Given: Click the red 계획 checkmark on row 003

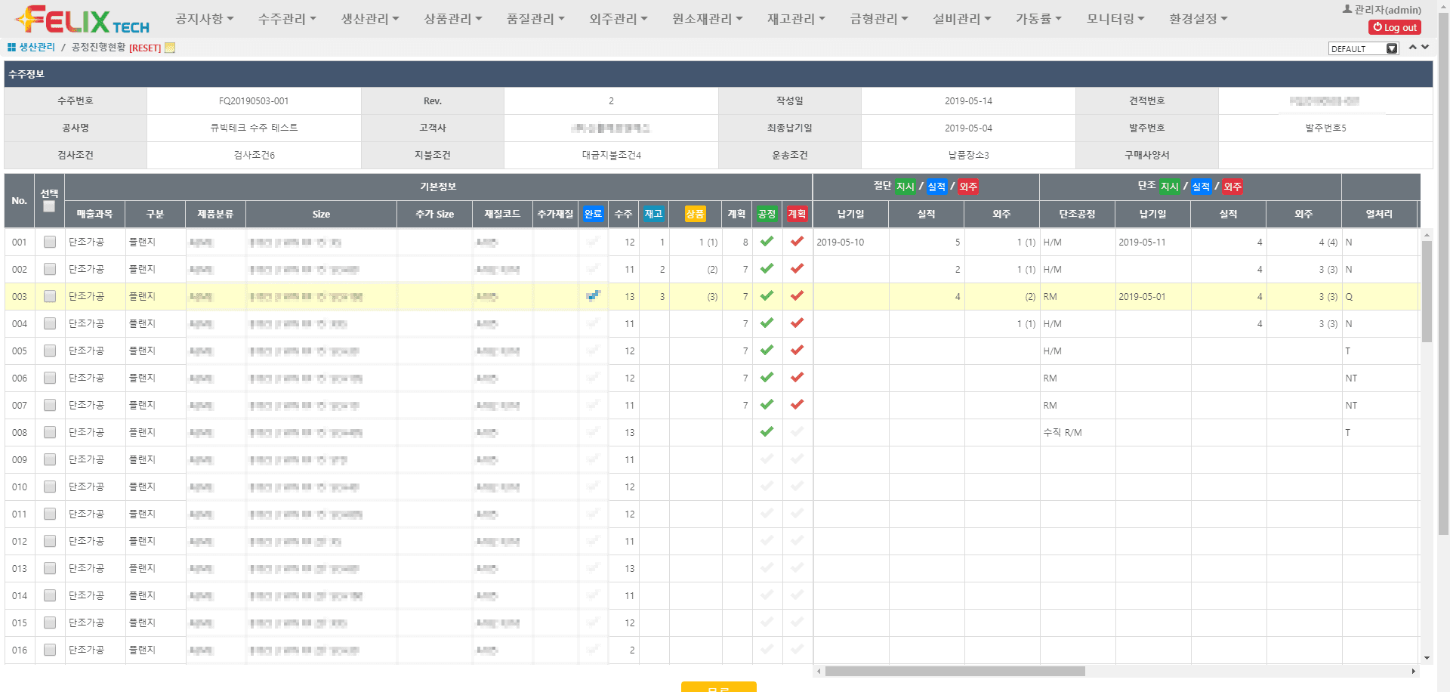Looking at the screenshot, I should click(x=796, y=296).
